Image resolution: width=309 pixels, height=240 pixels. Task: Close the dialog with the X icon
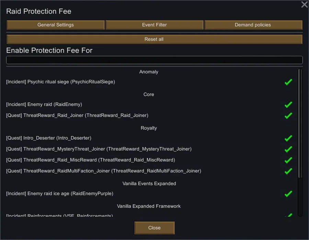click(x=304, y=4)
